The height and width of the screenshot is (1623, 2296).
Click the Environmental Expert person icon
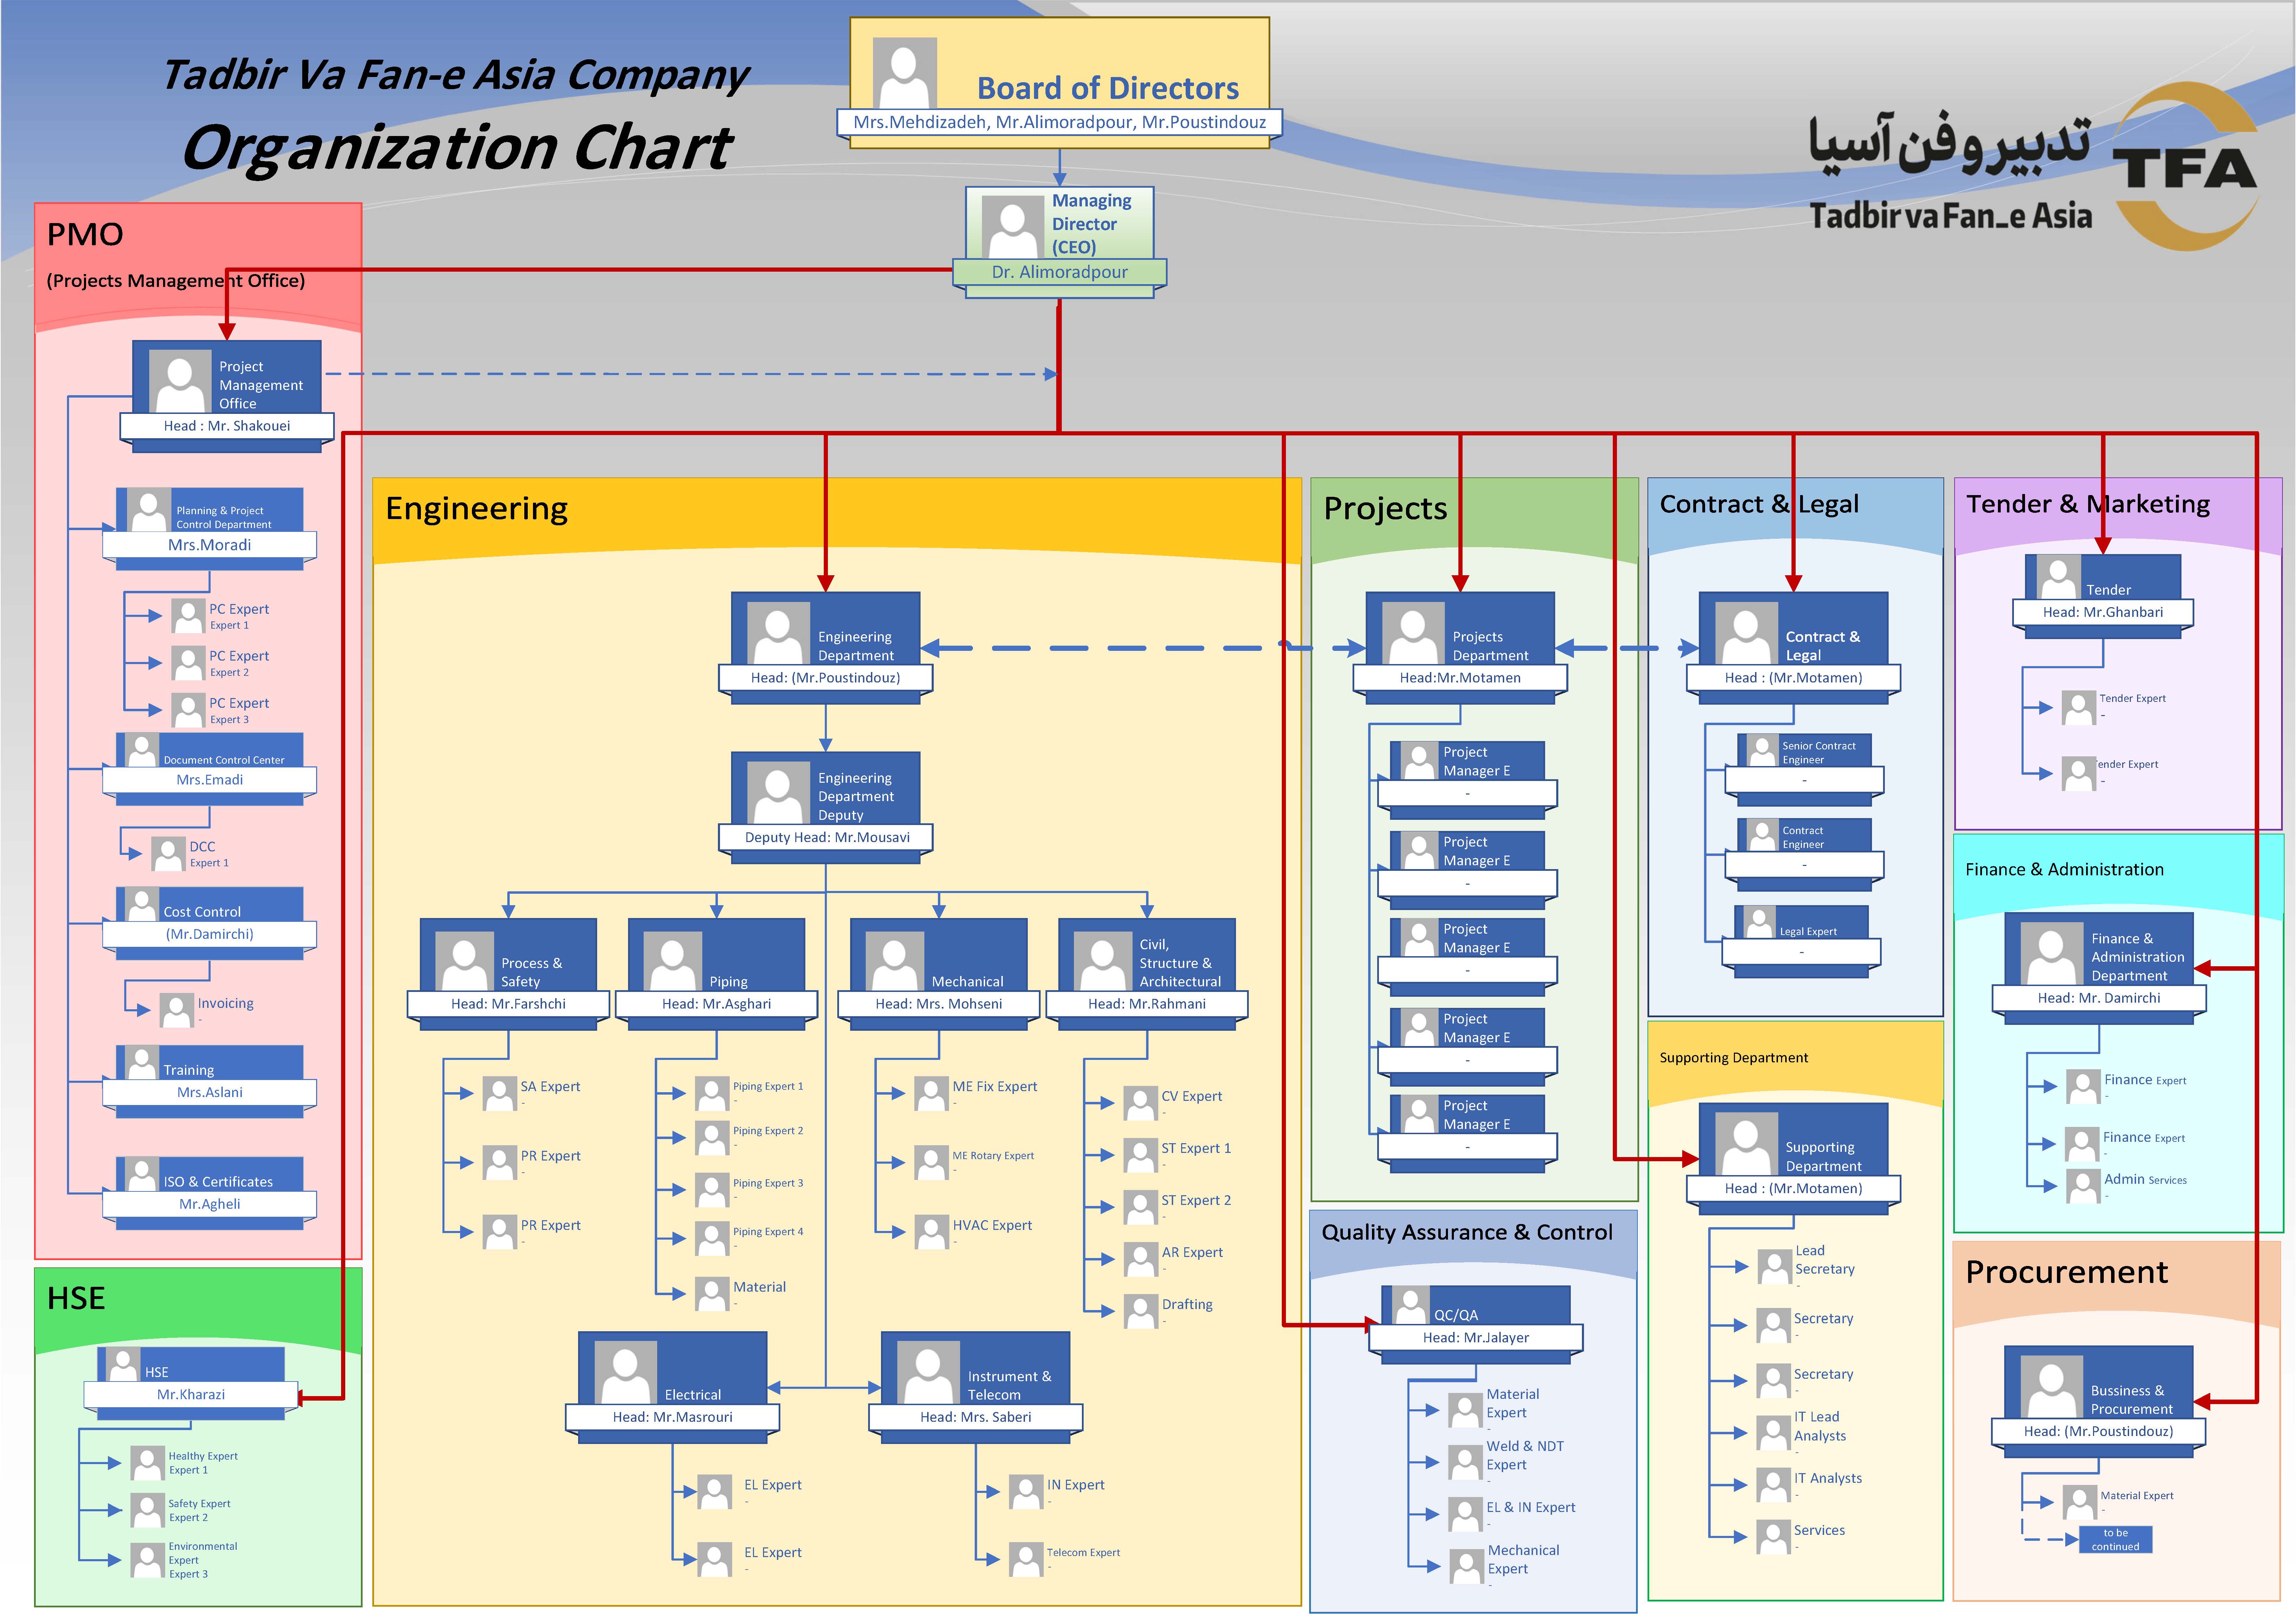[147, 1560]
